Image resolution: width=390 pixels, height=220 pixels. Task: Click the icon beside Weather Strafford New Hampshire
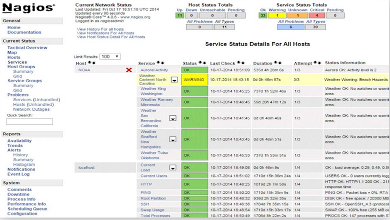[173, 139]
